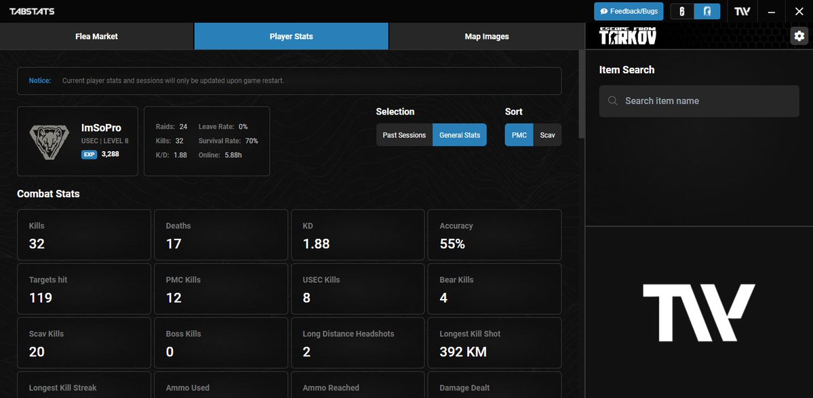Select the Rainbow Six game icon
The width and height of the screenshot is (813, 398).
pos(682,12)
